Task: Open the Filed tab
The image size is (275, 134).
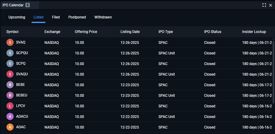Action: pos(56,17)
